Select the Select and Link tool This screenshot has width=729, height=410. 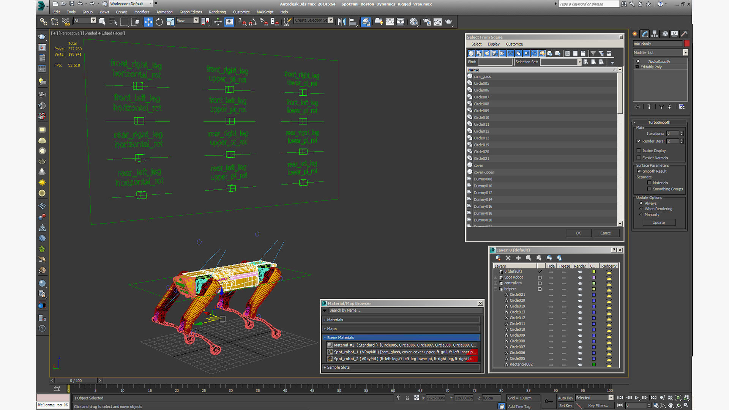pyautogui.click(x=44, y=22)
